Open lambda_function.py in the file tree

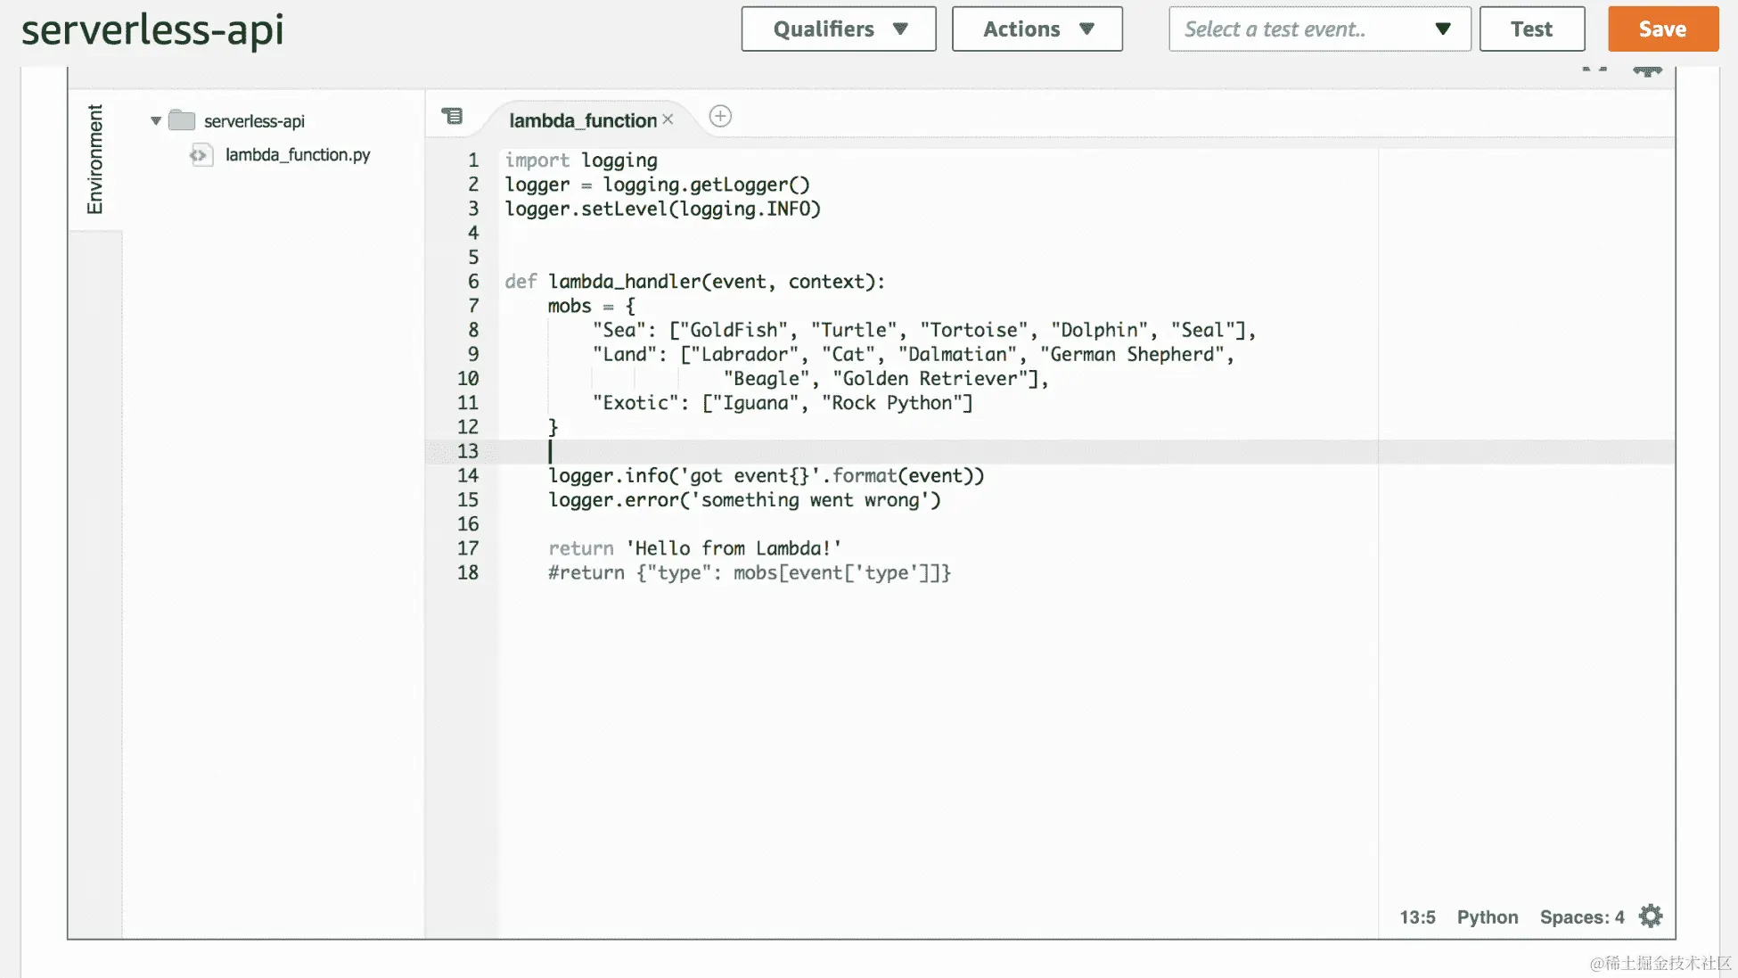point(297,155)
